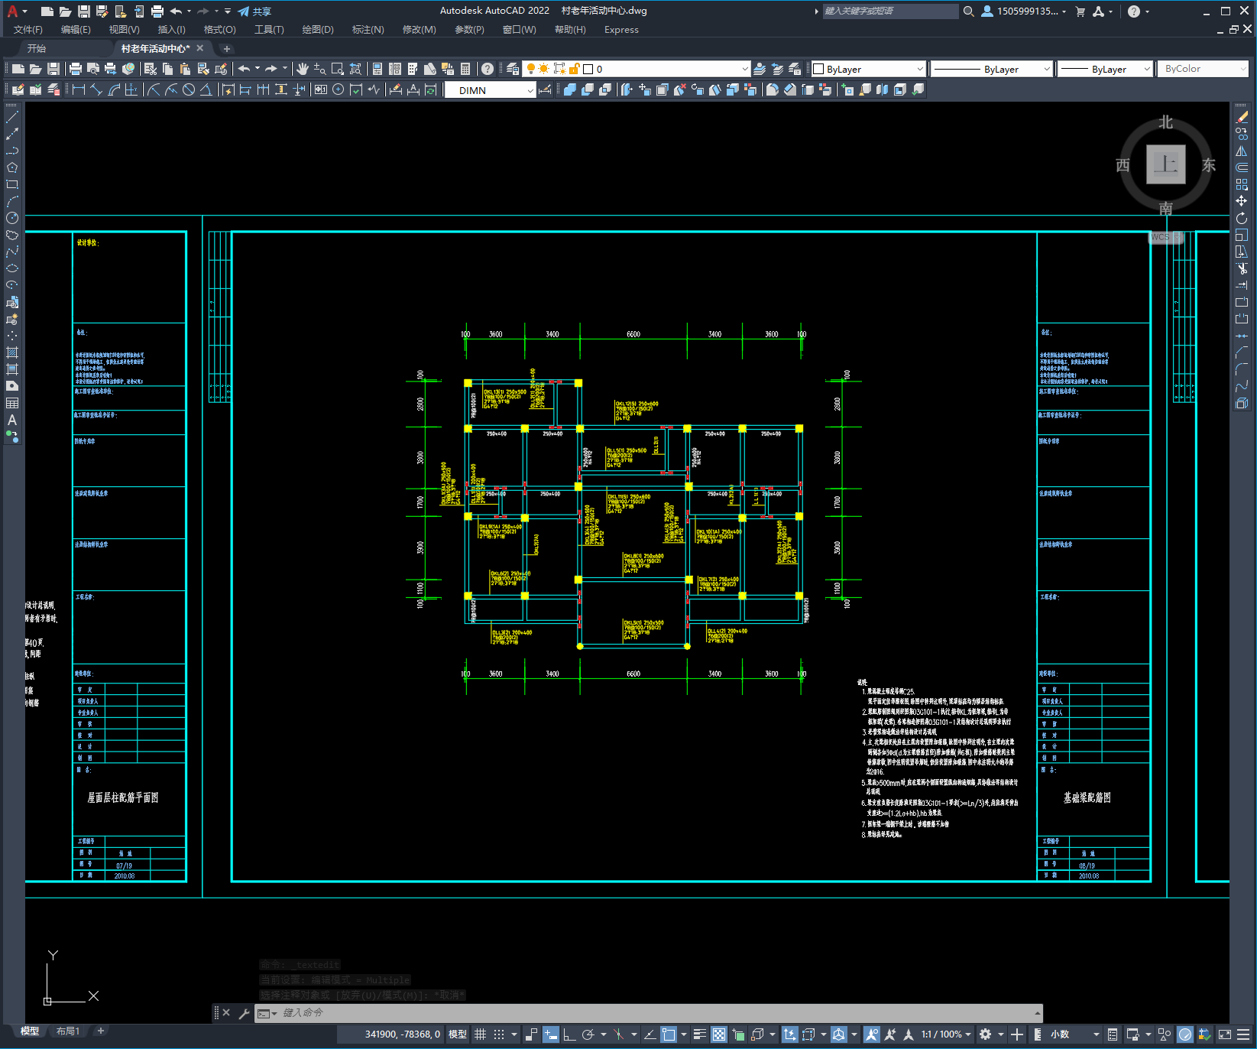The image size is (1257, 1049).
Task: Click the Save icon in quick access toolbar
Action: [84, 11]
